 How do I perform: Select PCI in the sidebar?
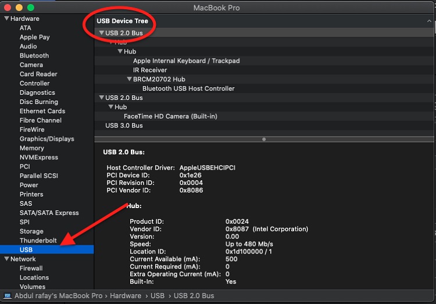(25, 166)
